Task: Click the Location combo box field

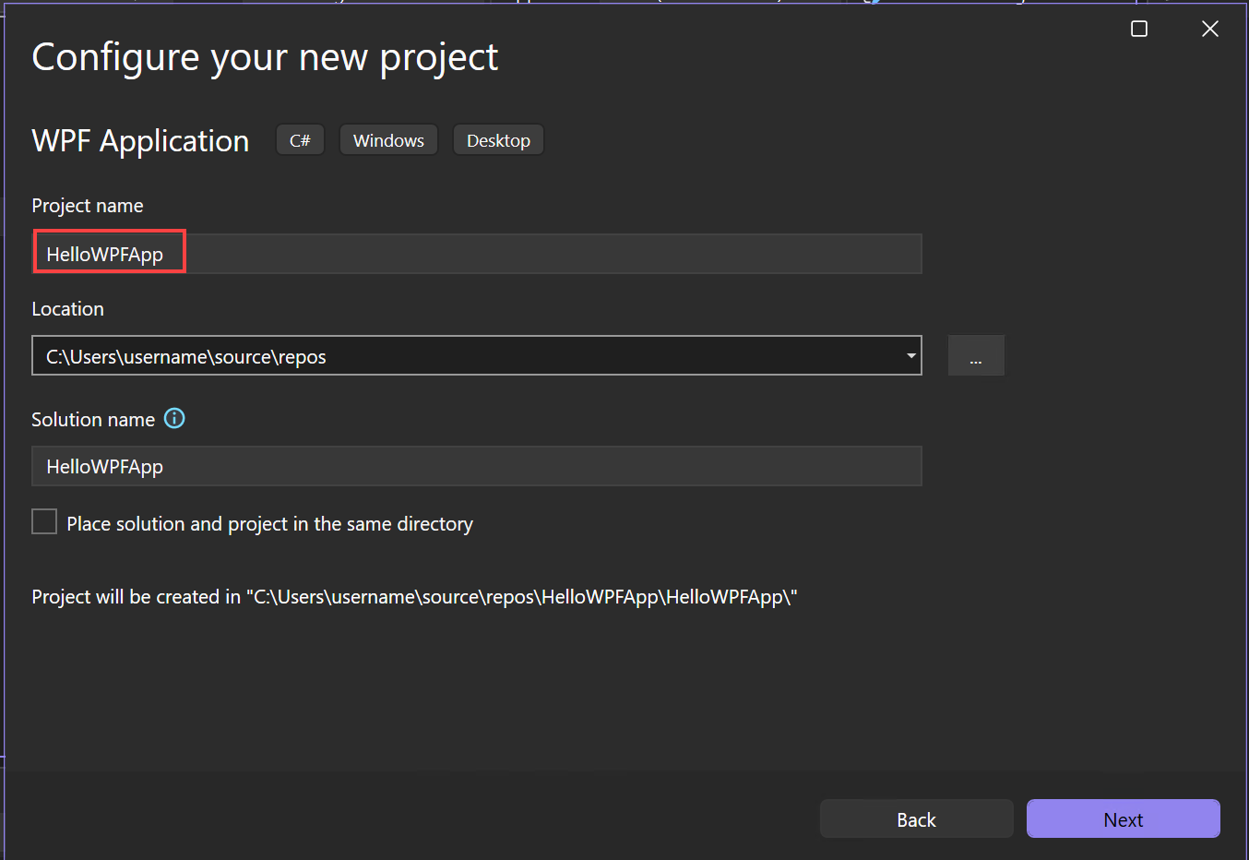Action: tap(461, 355)
